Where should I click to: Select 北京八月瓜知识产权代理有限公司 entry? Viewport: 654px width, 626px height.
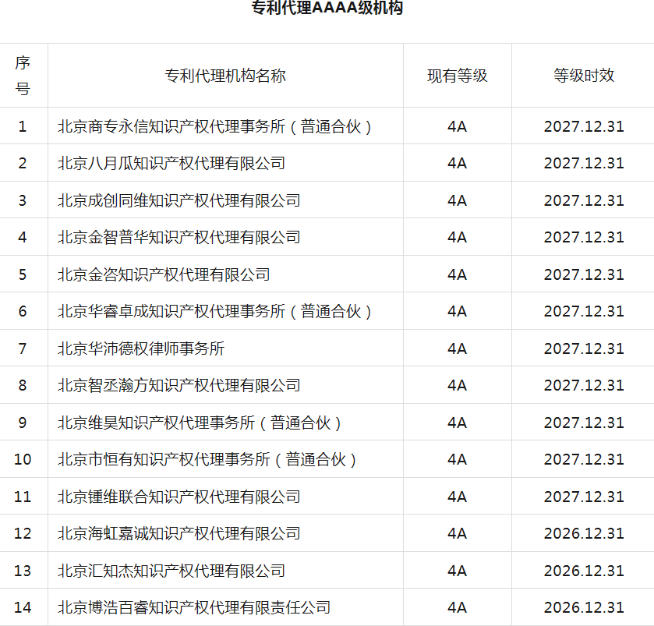coord(171,164)
